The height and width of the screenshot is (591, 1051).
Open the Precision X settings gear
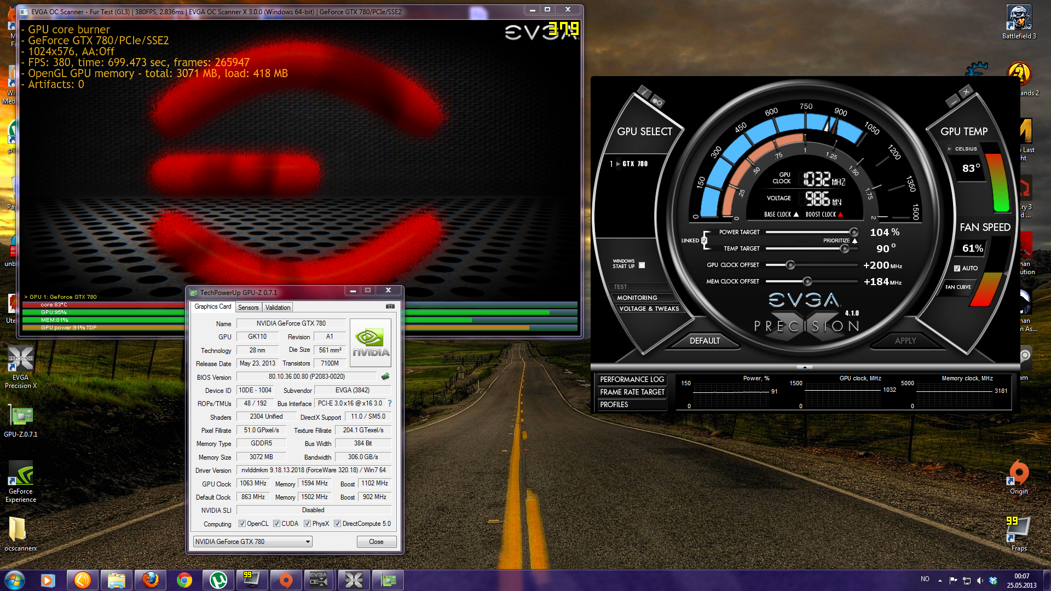click(x=657, y=102)
